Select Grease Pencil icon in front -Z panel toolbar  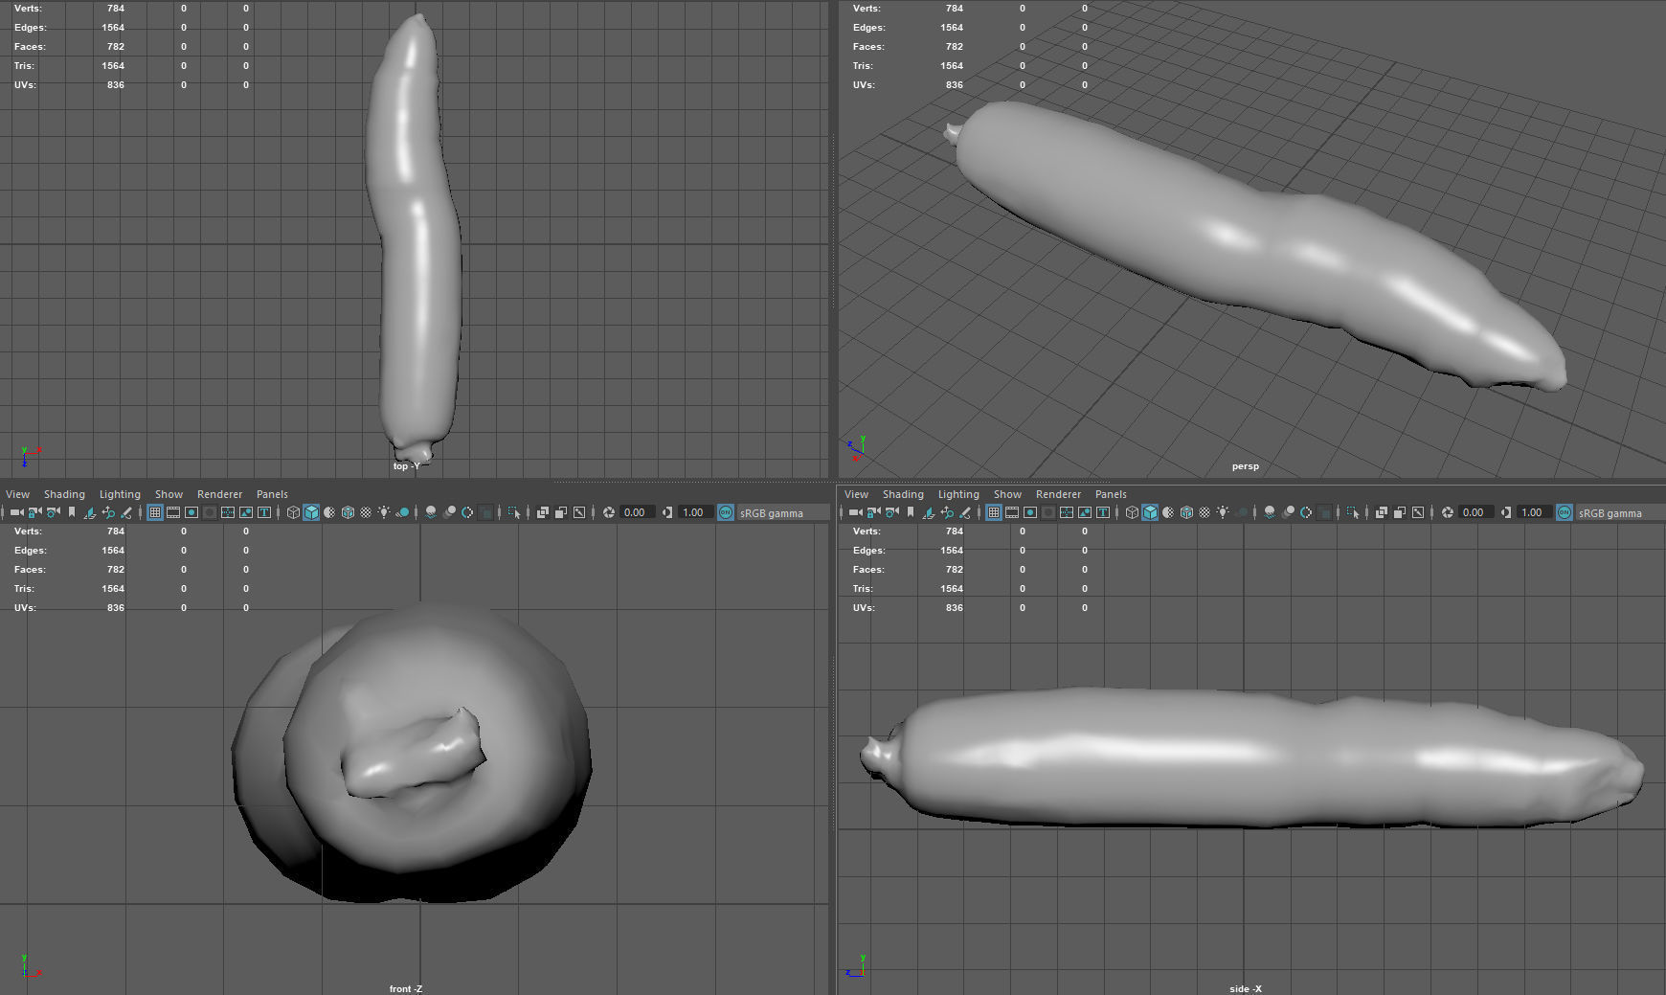[x=126, y=512]
